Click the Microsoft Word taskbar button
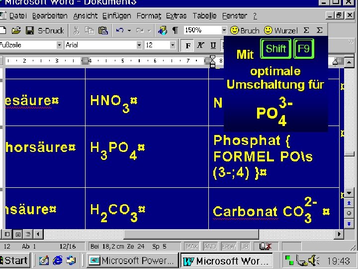This screenshot has height=269, width=358. [x=226, y=261]
